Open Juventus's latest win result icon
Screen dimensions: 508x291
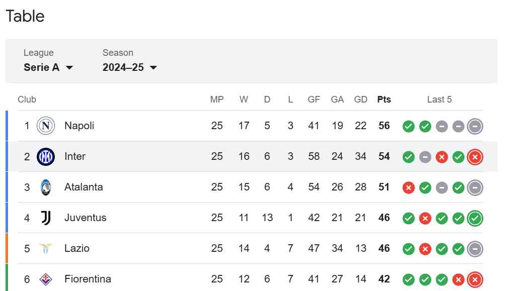click(x=475, y=219)
